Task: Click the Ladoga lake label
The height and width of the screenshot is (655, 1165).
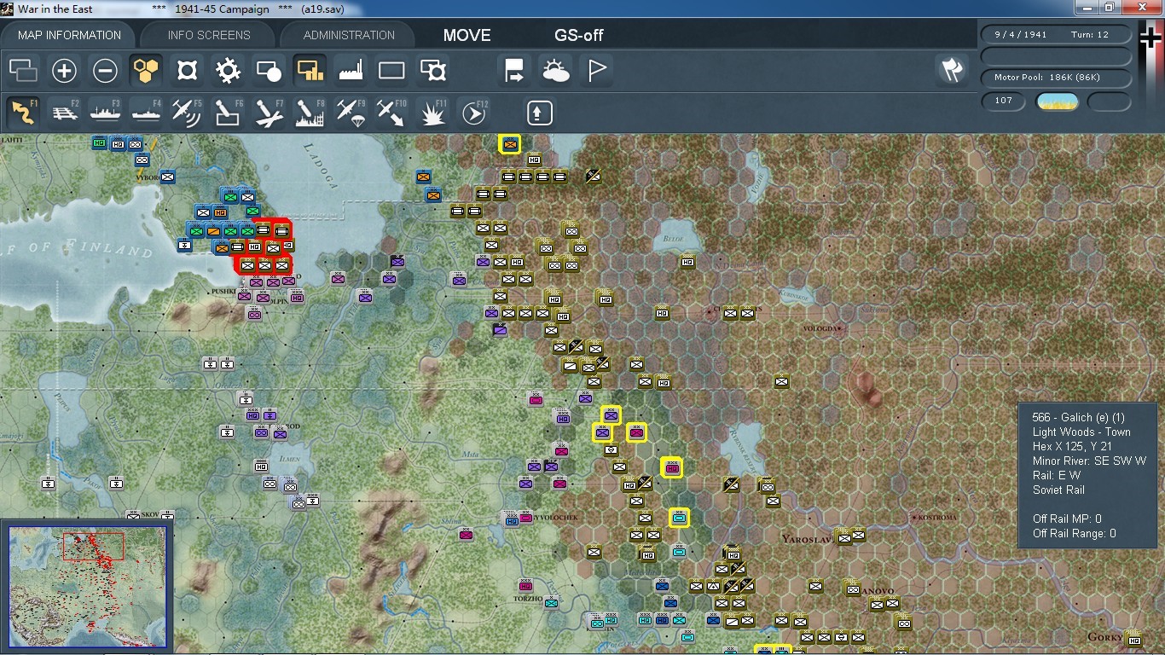Action: click(x=321, y=165)
